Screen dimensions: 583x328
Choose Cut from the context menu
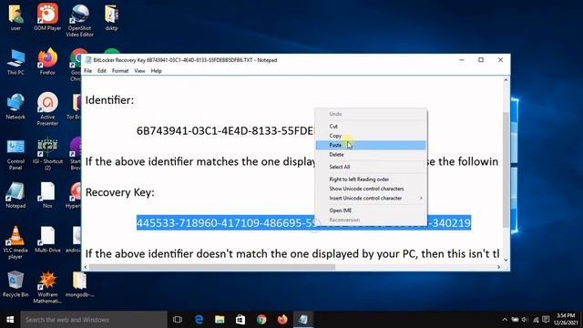[371, 126]
